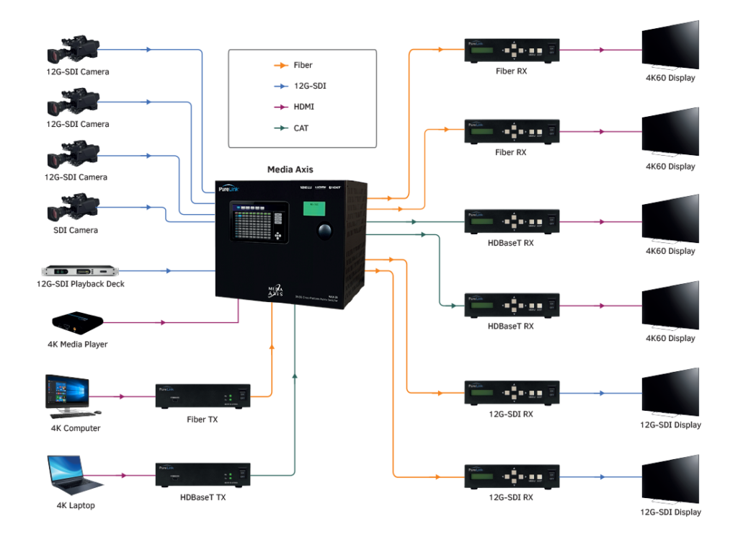Flip the power switch on second Fiber RX
The image size is (738, 537).
tap(551, 131)
